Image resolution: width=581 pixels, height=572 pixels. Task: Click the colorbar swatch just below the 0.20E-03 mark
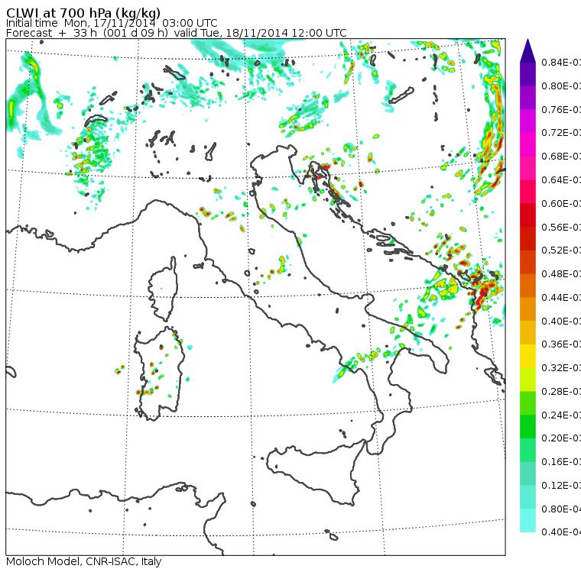click(x=527, y=450)
